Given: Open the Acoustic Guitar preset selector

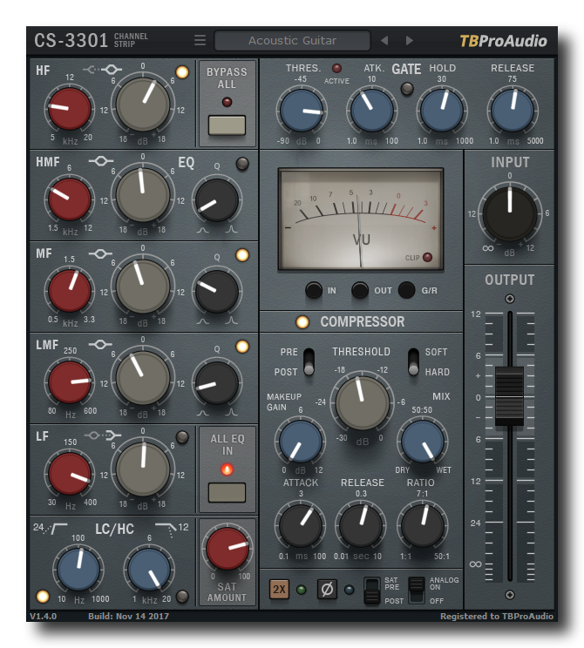Looking at the screenshot, I should [292, 40].
